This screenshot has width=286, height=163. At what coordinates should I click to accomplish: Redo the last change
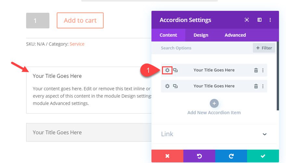pos(231,156)
